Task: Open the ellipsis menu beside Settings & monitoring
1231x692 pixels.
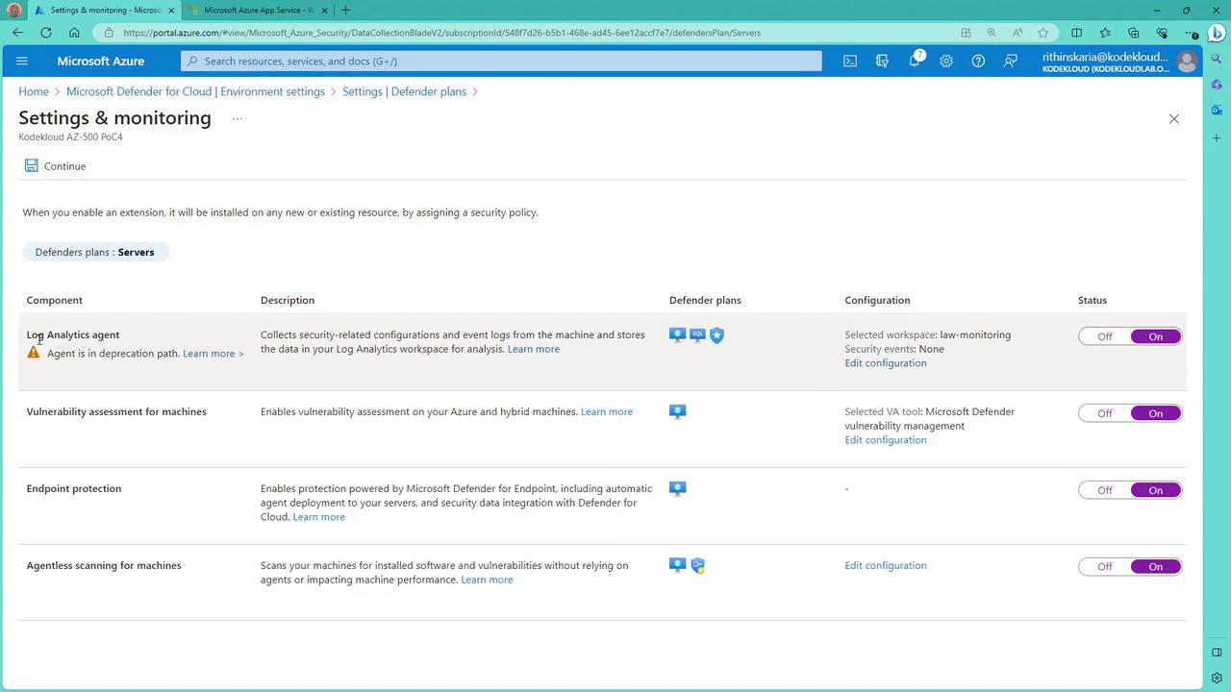Action: [x=237, y=118]
